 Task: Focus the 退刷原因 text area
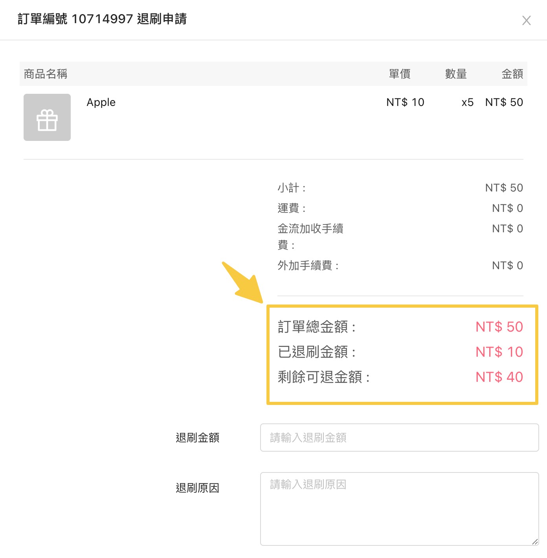[x=399, y=509]
